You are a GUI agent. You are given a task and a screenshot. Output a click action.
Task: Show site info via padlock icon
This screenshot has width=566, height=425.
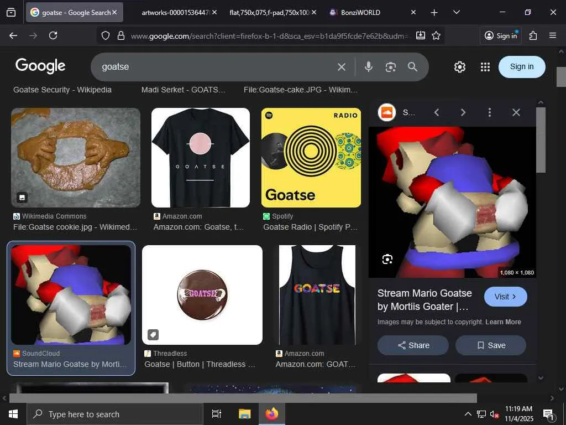(x=121, y=35)
